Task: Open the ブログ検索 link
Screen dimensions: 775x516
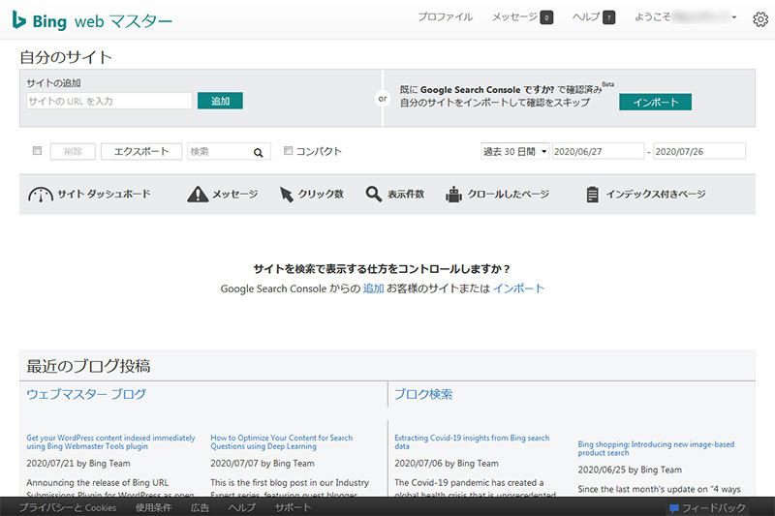Action: [423, 394]
